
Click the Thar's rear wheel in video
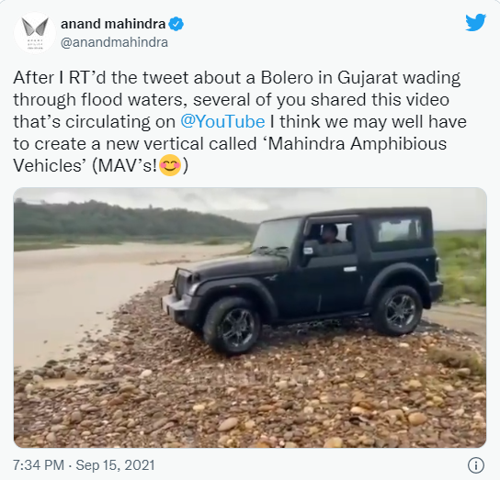click(399, 310)
